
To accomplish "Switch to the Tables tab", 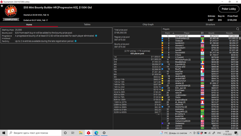I will [87, 25].
